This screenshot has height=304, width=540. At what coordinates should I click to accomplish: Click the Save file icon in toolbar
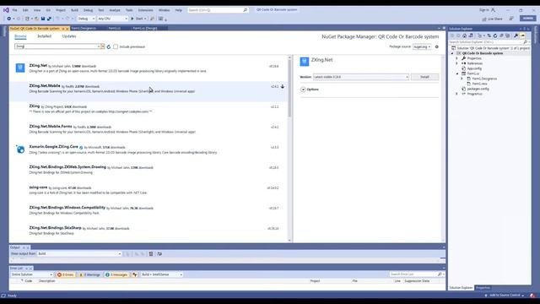pyautogui.click(x=43, y=19)
